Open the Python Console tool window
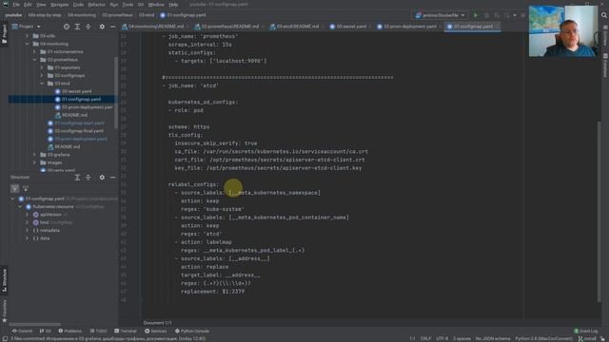Screen dimensions: 609x342 (x=192, y=332)
